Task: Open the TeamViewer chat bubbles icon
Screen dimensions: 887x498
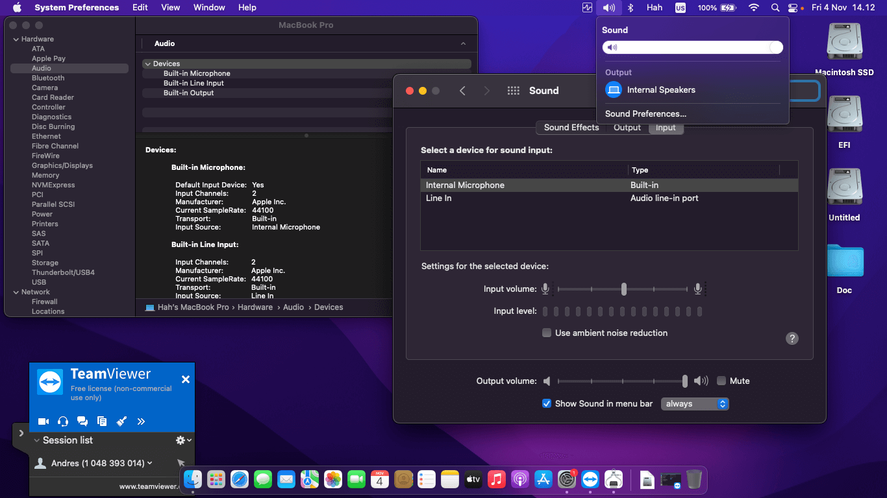Action: [x=82, y=421]
